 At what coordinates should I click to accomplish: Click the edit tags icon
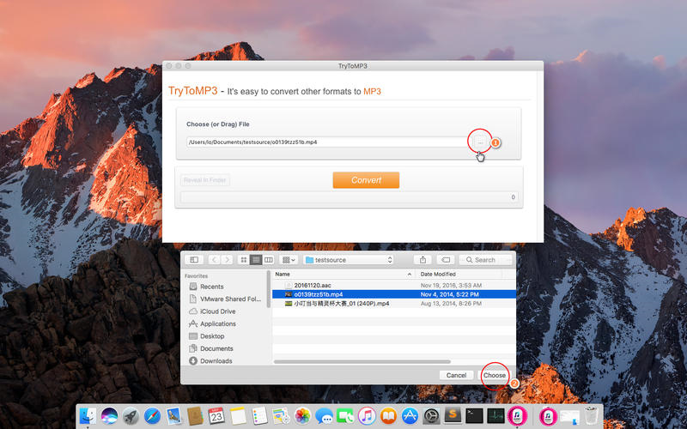[x=446, y=260]
